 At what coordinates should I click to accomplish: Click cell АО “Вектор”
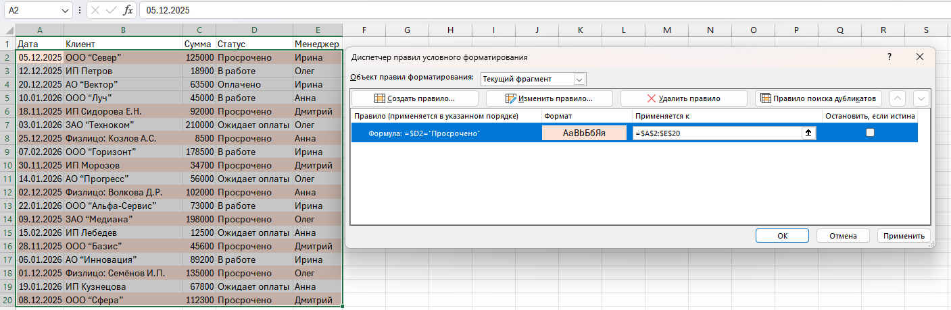point(123,84)
